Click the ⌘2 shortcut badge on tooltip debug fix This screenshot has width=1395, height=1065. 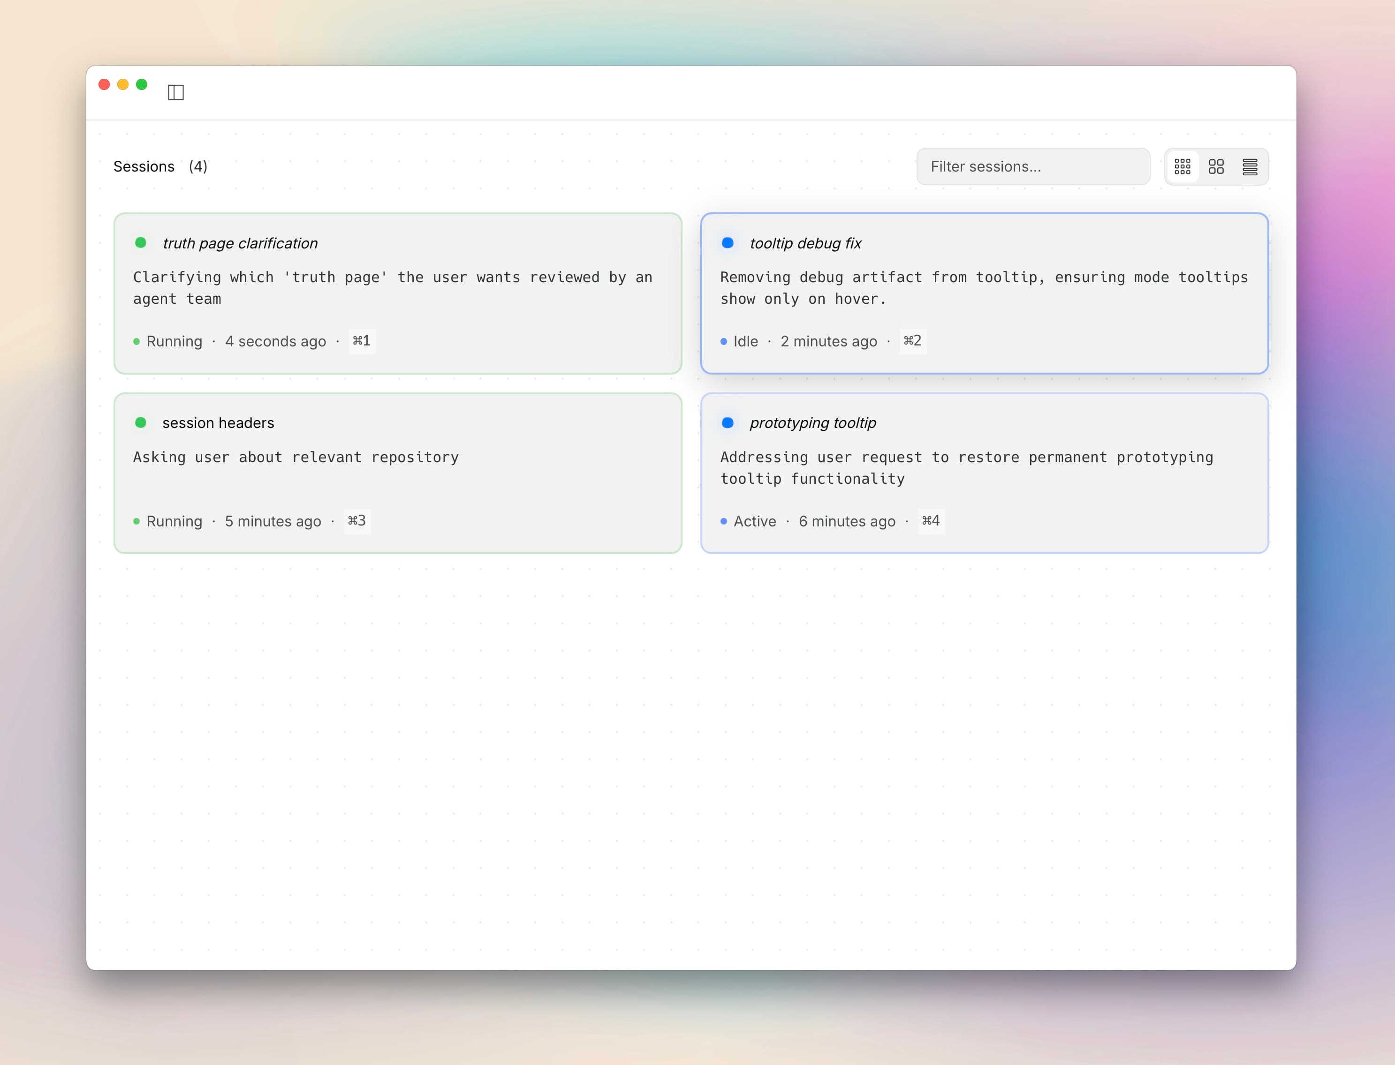pyautogui.click(x=912, y=341)
